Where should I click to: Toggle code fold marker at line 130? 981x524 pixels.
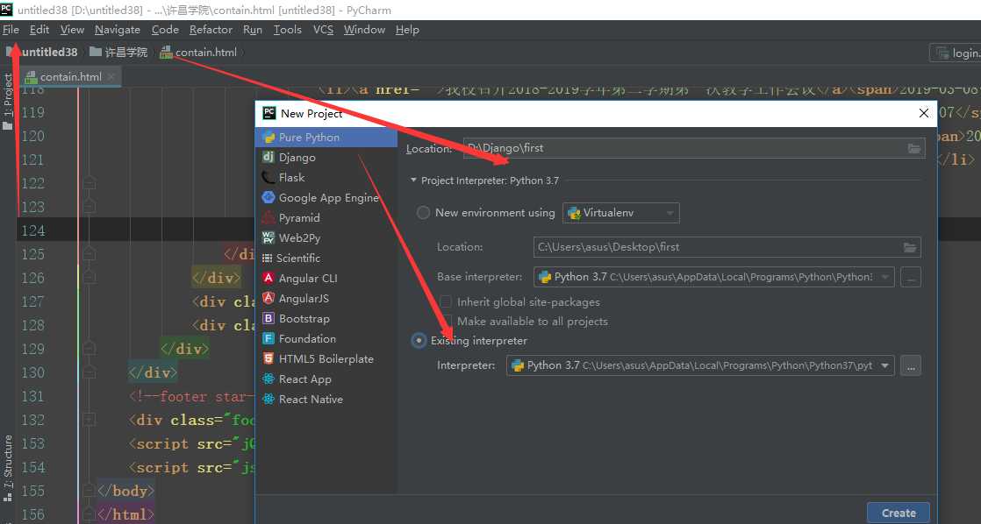click(x=89, y=372)
